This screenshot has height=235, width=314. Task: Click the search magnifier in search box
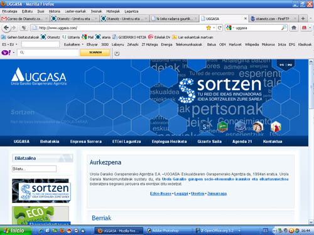click(x=284, y=28)
